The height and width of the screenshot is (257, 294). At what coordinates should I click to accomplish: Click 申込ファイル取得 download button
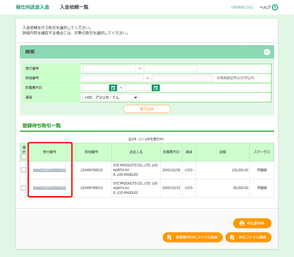(x=248, y=237)
